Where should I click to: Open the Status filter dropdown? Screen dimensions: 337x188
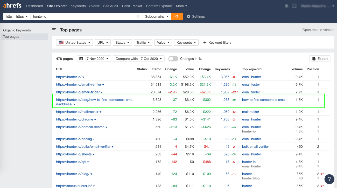click(122, 43)
